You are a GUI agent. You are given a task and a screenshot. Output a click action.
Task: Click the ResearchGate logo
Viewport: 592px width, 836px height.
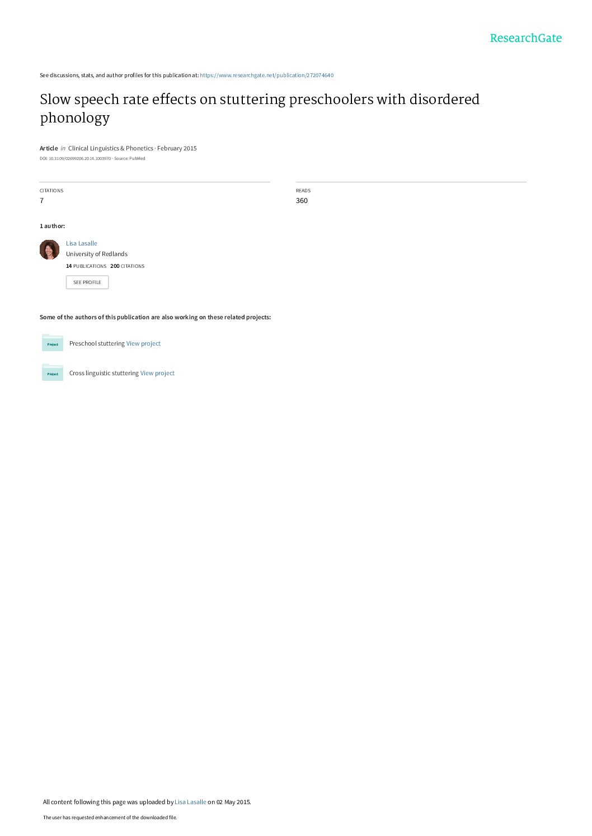525,38
